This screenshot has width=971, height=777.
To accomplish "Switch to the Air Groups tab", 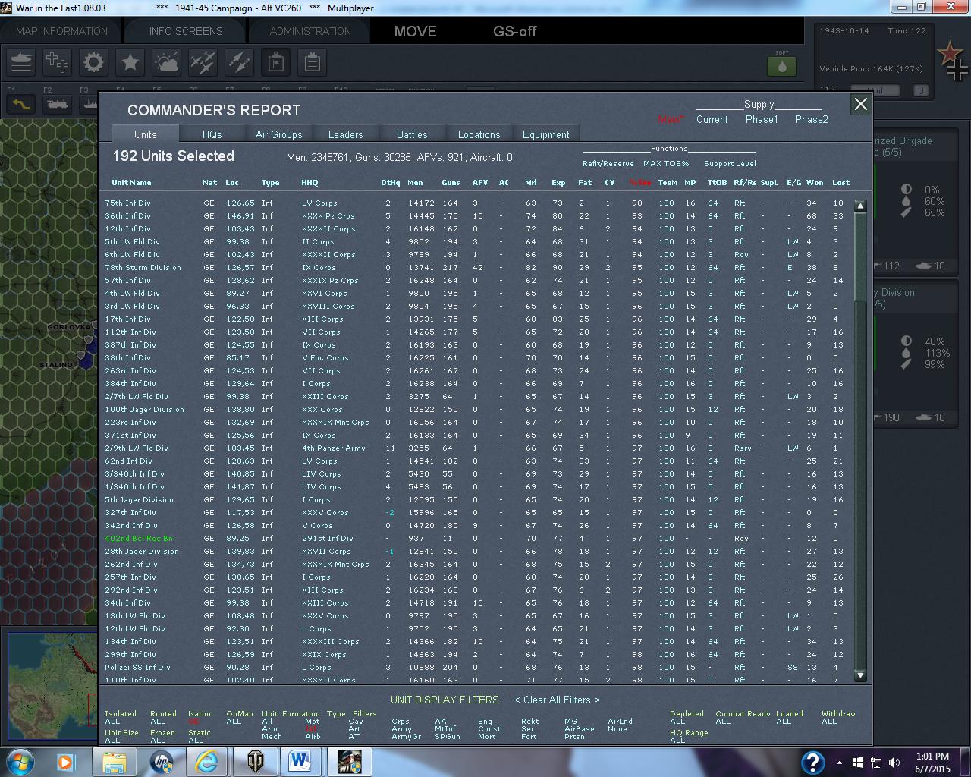I will [x=279, y=134].
